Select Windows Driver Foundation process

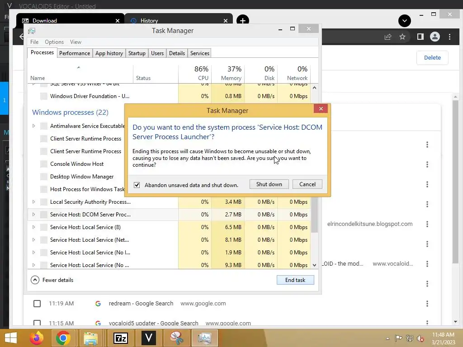click(90, 96)
